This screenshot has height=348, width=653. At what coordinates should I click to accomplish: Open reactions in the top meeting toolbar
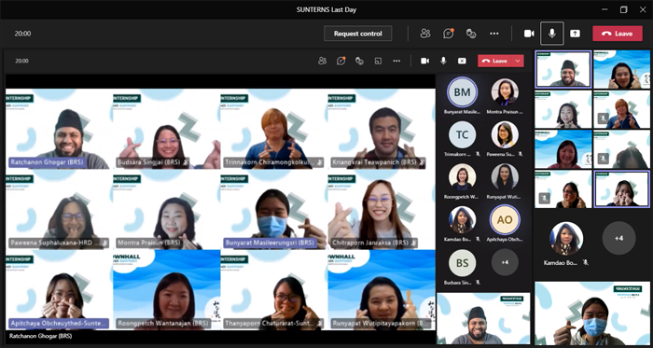point(471,34)
